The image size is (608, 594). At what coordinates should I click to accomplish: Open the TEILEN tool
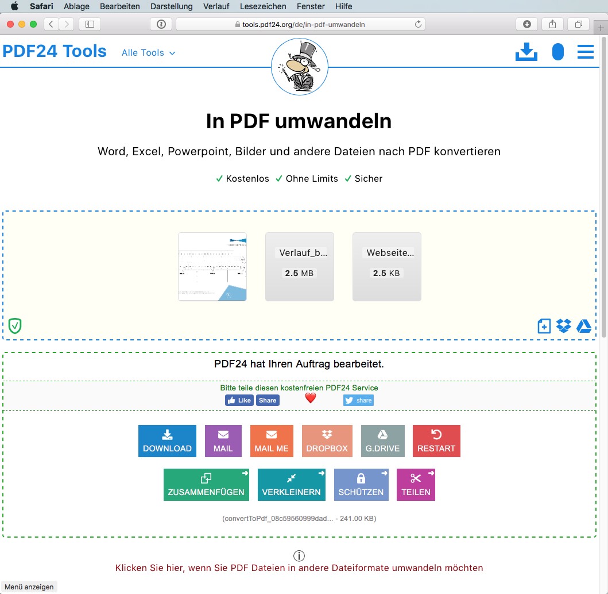click(x=416, y=485)
